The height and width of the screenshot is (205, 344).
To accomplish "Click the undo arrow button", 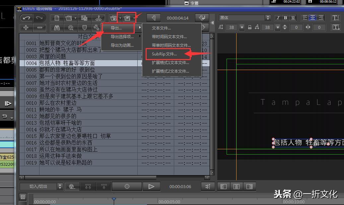I will [x=27, y=18].
